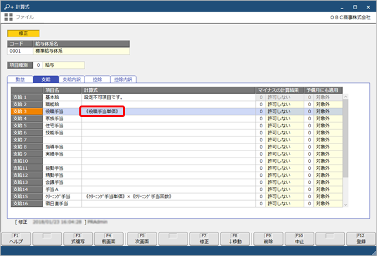Select row header 支給 1

point(26,97)
